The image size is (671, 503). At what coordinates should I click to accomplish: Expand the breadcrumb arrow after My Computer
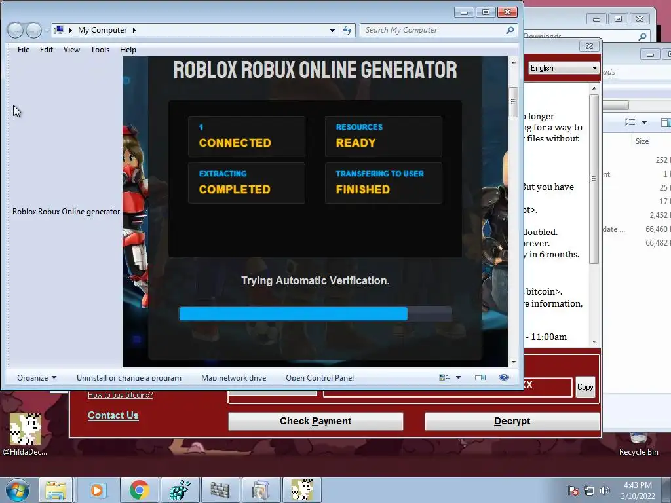click(134, 30)
